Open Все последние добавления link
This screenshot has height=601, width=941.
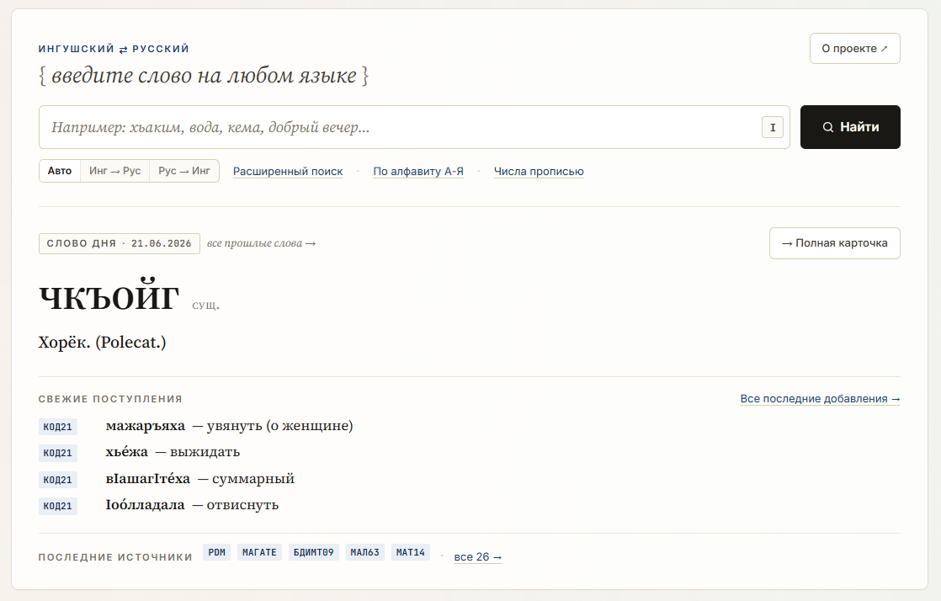click(820, 399)
